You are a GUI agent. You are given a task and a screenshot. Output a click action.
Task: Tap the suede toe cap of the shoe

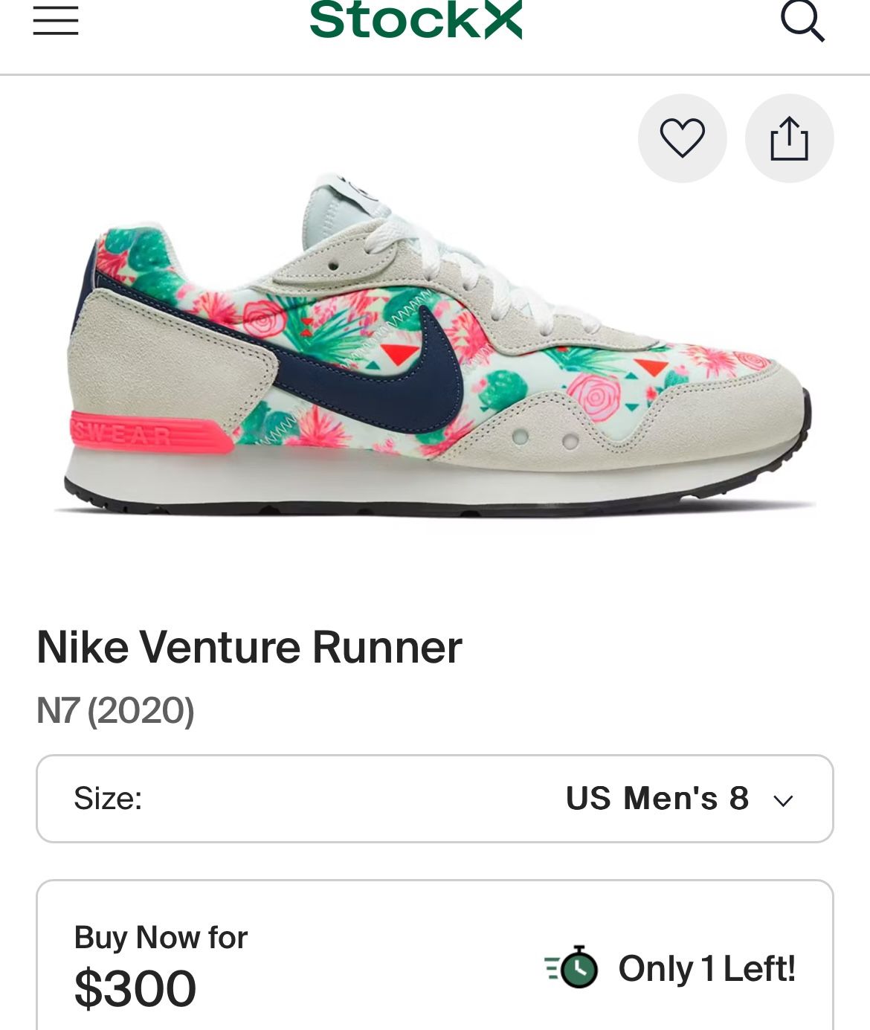coord(751,402)
